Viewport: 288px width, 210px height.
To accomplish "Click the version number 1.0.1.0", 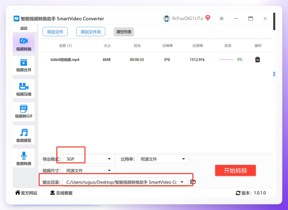I will (260, 193).
